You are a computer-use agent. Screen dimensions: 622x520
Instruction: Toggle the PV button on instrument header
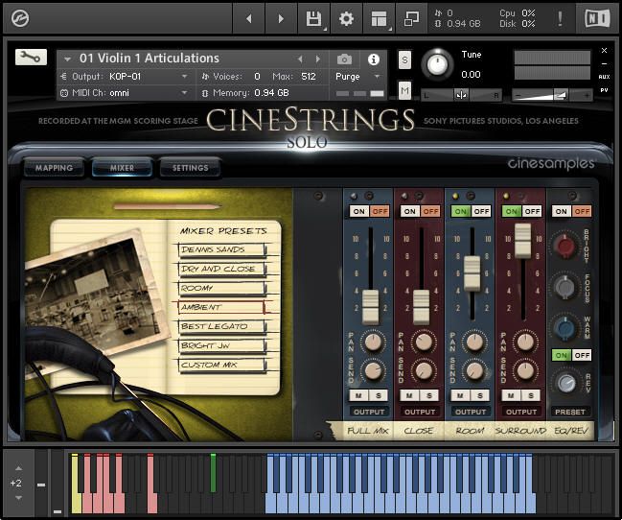[604, 90]
